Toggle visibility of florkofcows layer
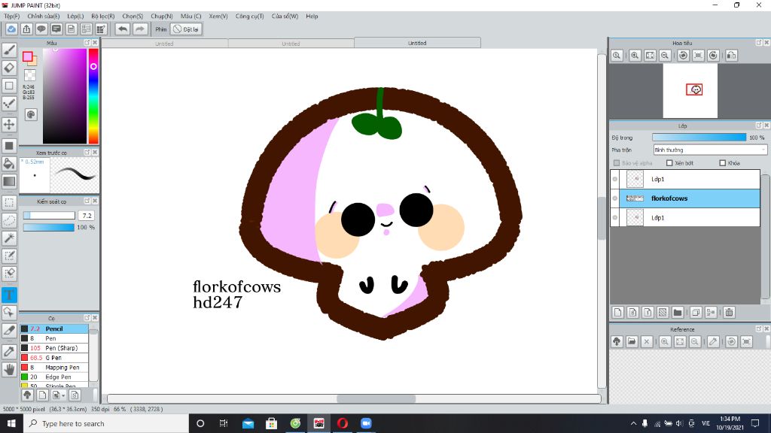 [x=615, y=198]
